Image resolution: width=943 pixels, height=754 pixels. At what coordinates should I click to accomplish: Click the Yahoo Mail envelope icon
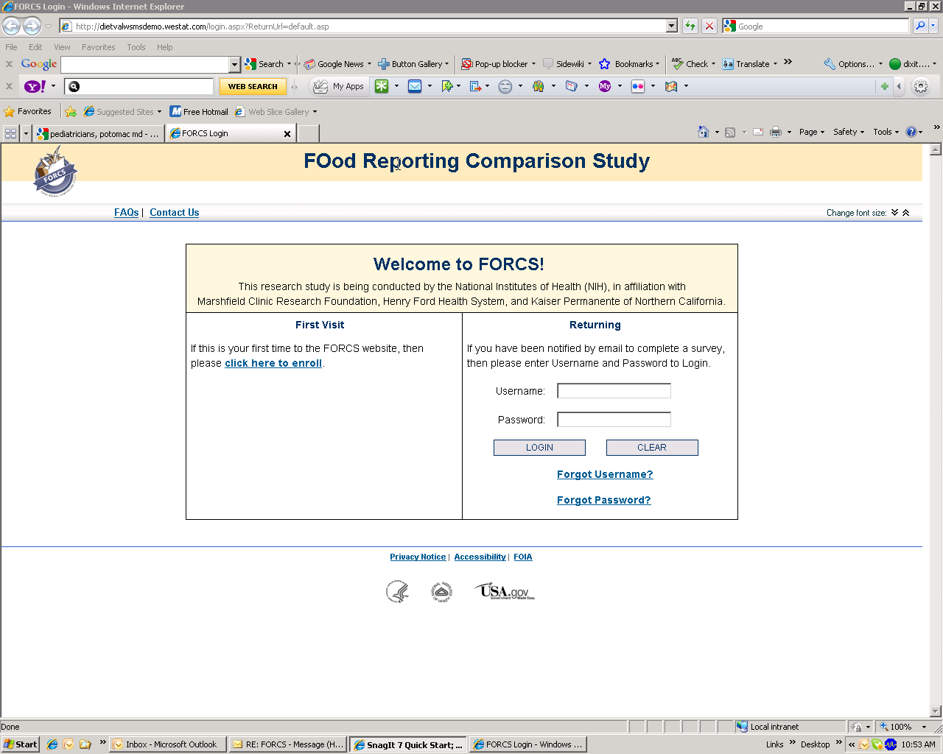pyautogui.click(x=415, y=87)
